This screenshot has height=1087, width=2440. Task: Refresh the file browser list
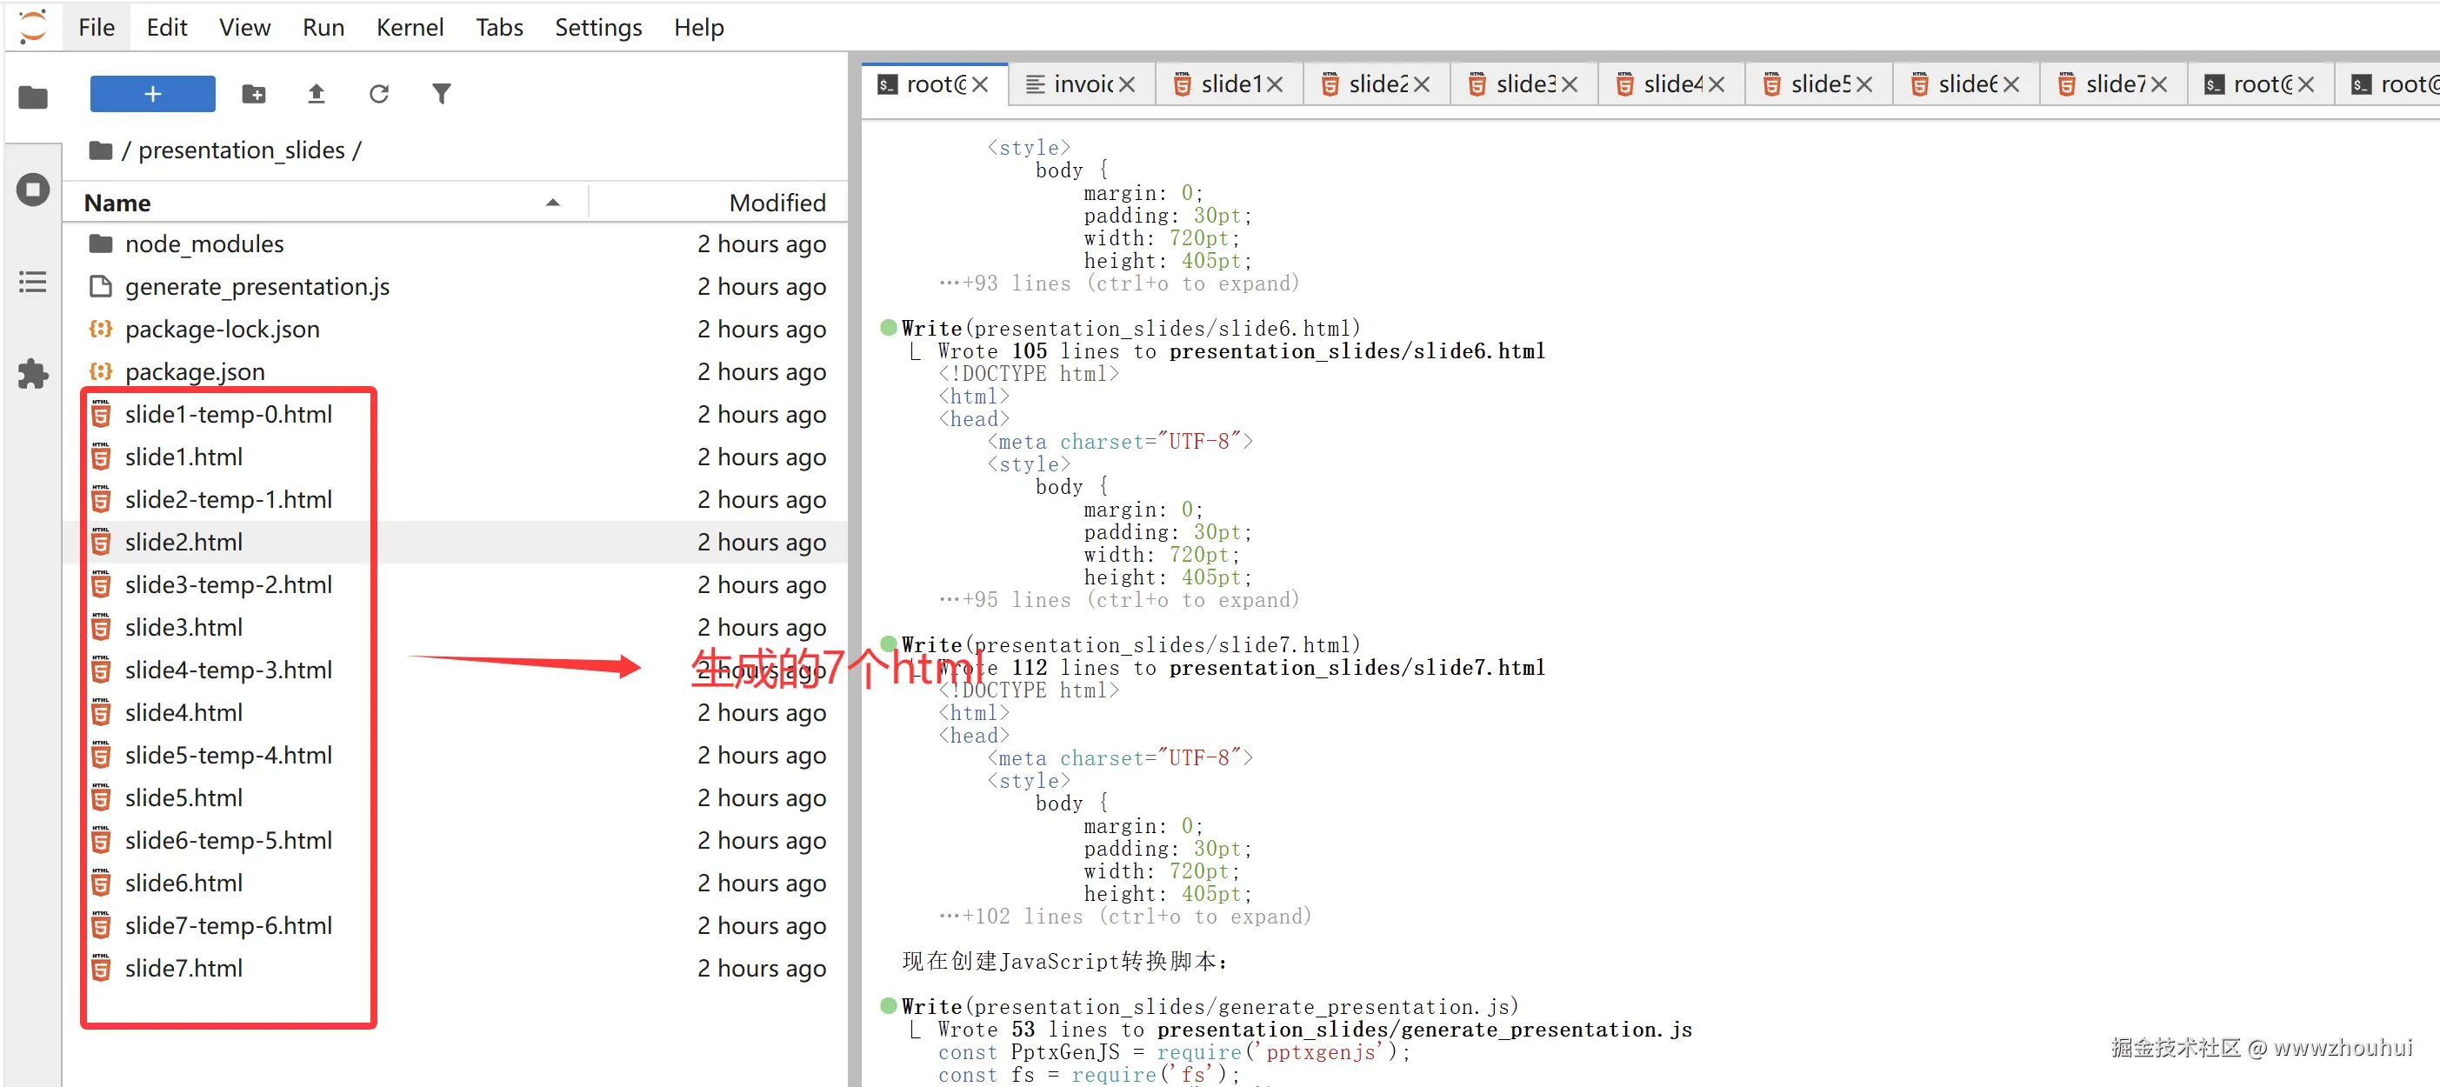[379, 94]
